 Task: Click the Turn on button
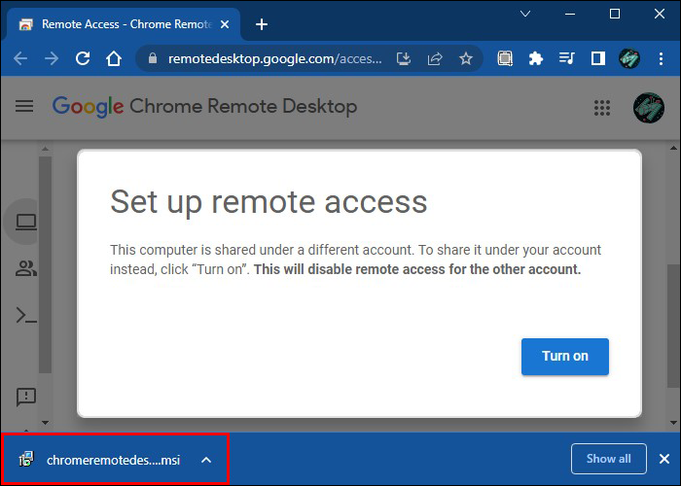pos(564,356)
